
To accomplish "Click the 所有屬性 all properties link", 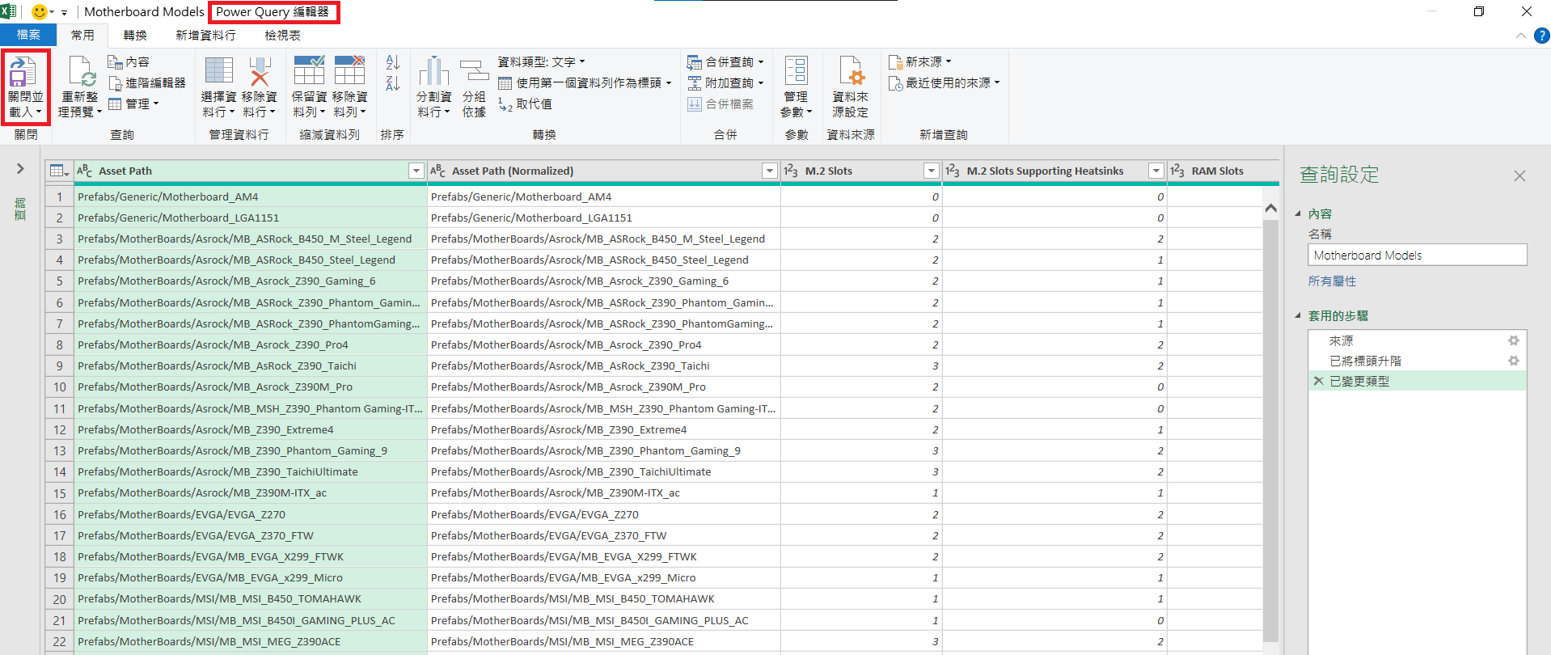I will [1332, 281].
